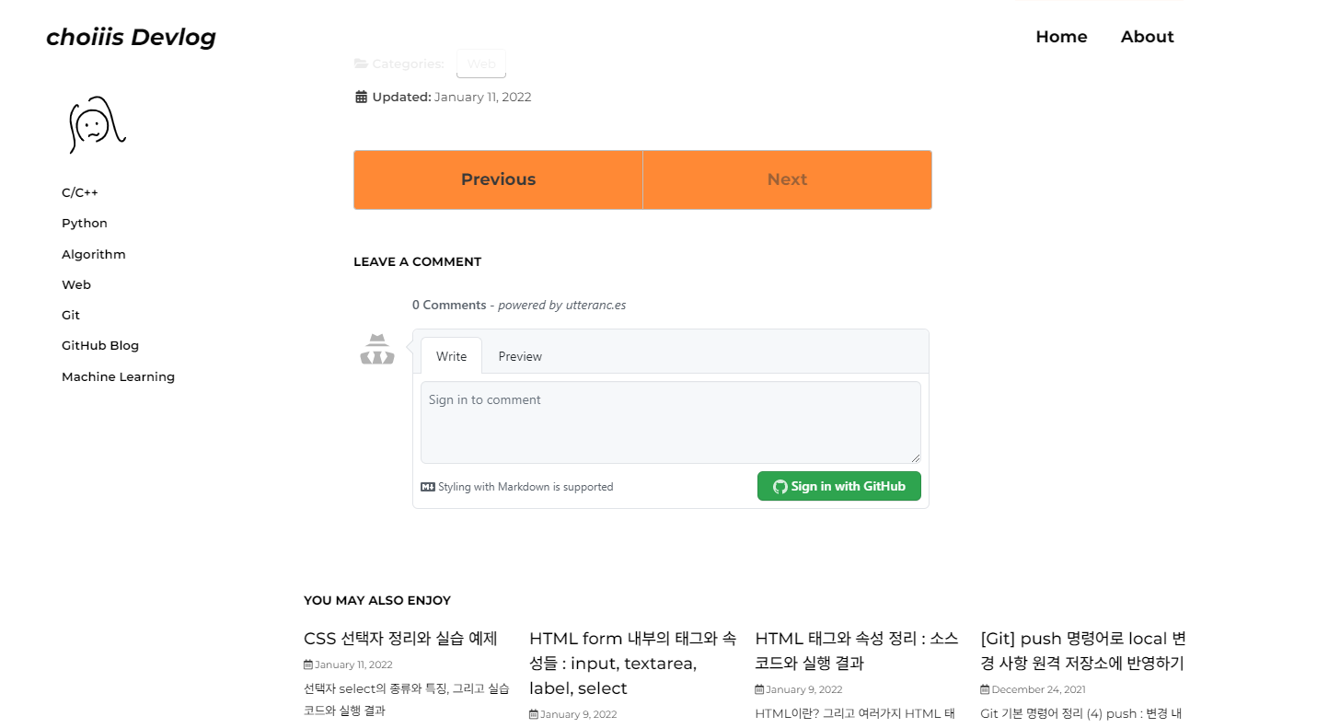Open the Machine Learning sidebar category
The height and width of the screenshot is (728, 1317).
[x=118, y=376]
